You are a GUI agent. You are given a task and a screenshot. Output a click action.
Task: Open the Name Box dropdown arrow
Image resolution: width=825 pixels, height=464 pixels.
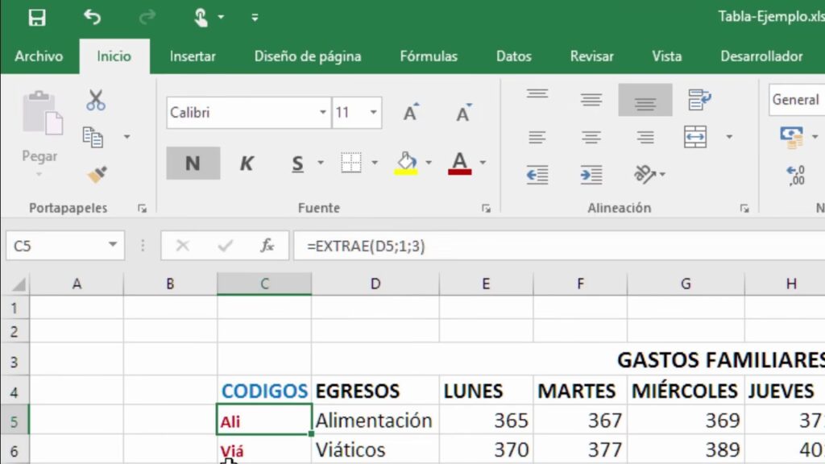pos(112,246)
